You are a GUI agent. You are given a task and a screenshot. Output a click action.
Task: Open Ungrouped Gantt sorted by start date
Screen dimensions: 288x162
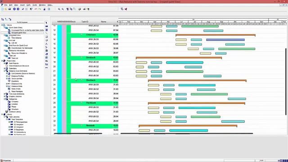(x=27, y=30)
